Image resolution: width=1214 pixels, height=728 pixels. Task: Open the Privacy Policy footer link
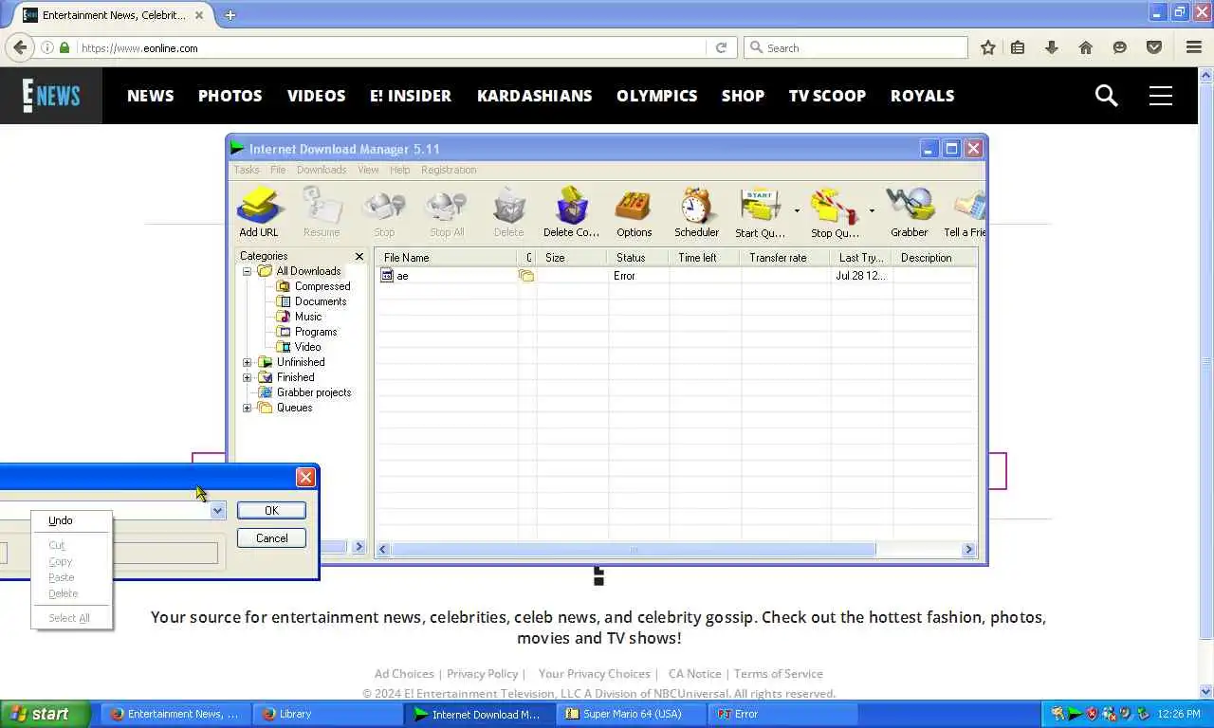483,674
